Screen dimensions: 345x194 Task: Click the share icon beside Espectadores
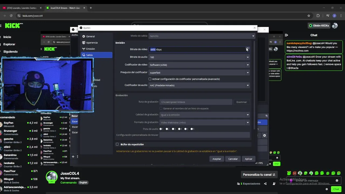(x=265, y=184)
